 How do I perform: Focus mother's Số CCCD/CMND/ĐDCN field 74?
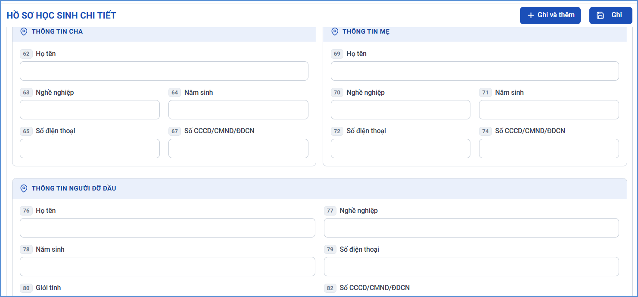[x=549, y=148]
